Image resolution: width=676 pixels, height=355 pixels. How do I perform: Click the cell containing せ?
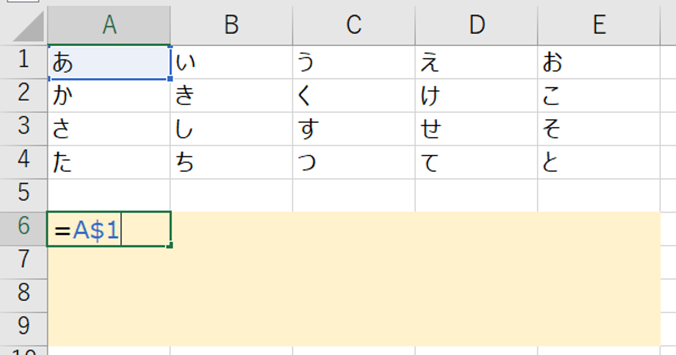477,129
